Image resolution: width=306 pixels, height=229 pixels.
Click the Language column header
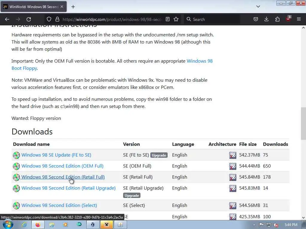pos(183,144)
